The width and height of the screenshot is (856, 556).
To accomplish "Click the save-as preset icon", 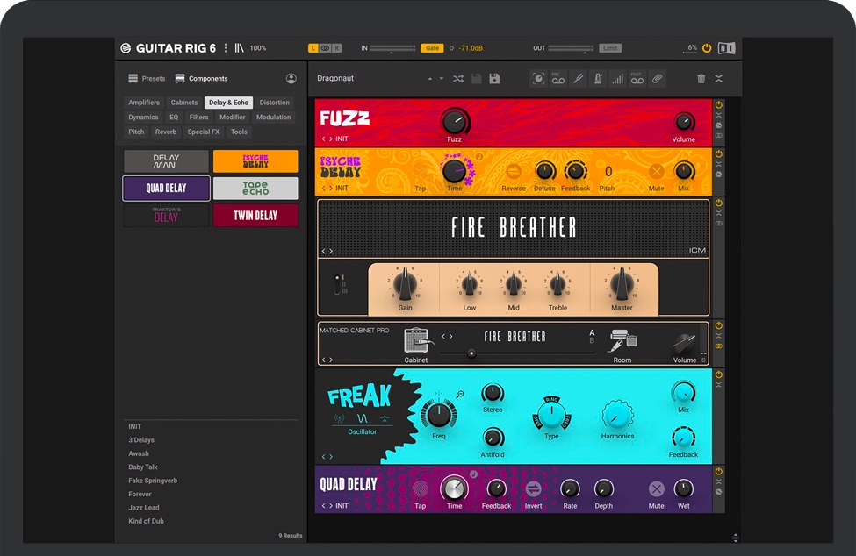I will [x=494, y=79].
